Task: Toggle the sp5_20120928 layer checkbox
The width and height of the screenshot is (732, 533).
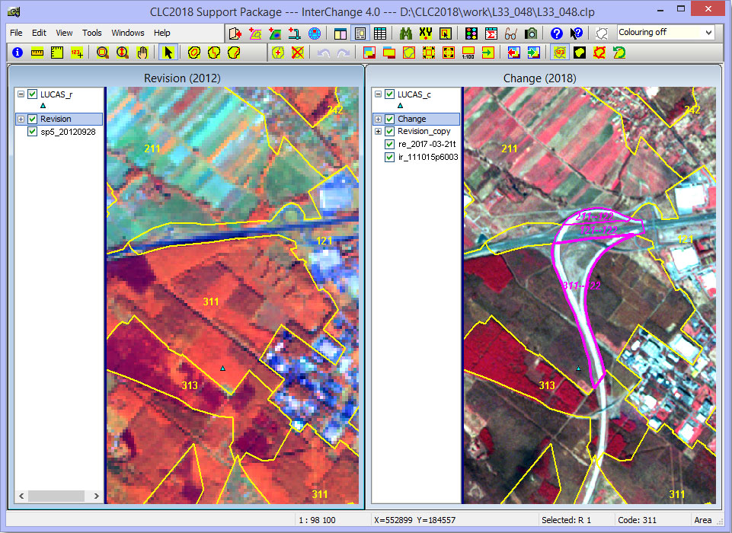Action: [x=33, y=131]
